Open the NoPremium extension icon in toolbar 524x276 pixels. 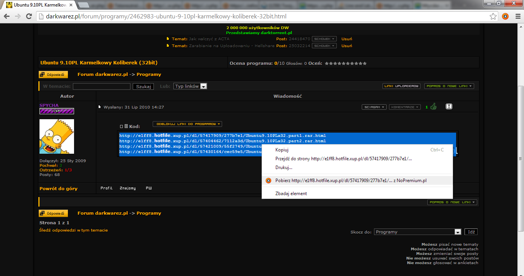(506, 16)
